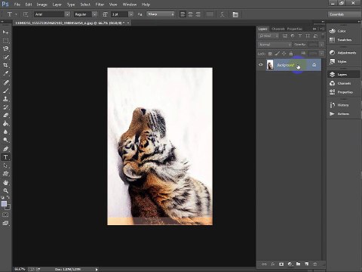
Task: Open the File menu
Action: pos(17,5)
